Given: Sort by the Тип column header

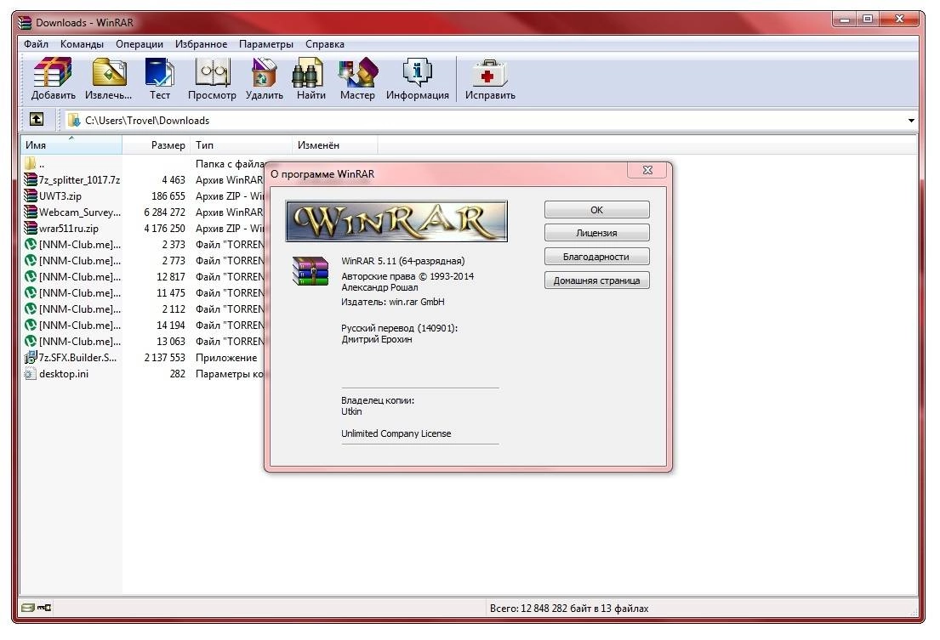Looking at the screenshot, I should click(241, 144).
